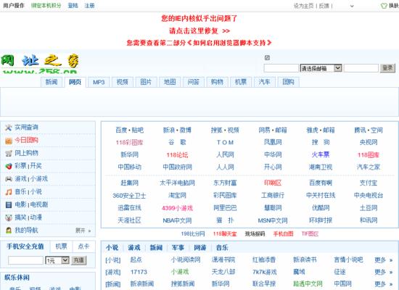The height and width of the screenshot is (290, 399).
Task: Open the 中国政府网 link
Action: 177,167
